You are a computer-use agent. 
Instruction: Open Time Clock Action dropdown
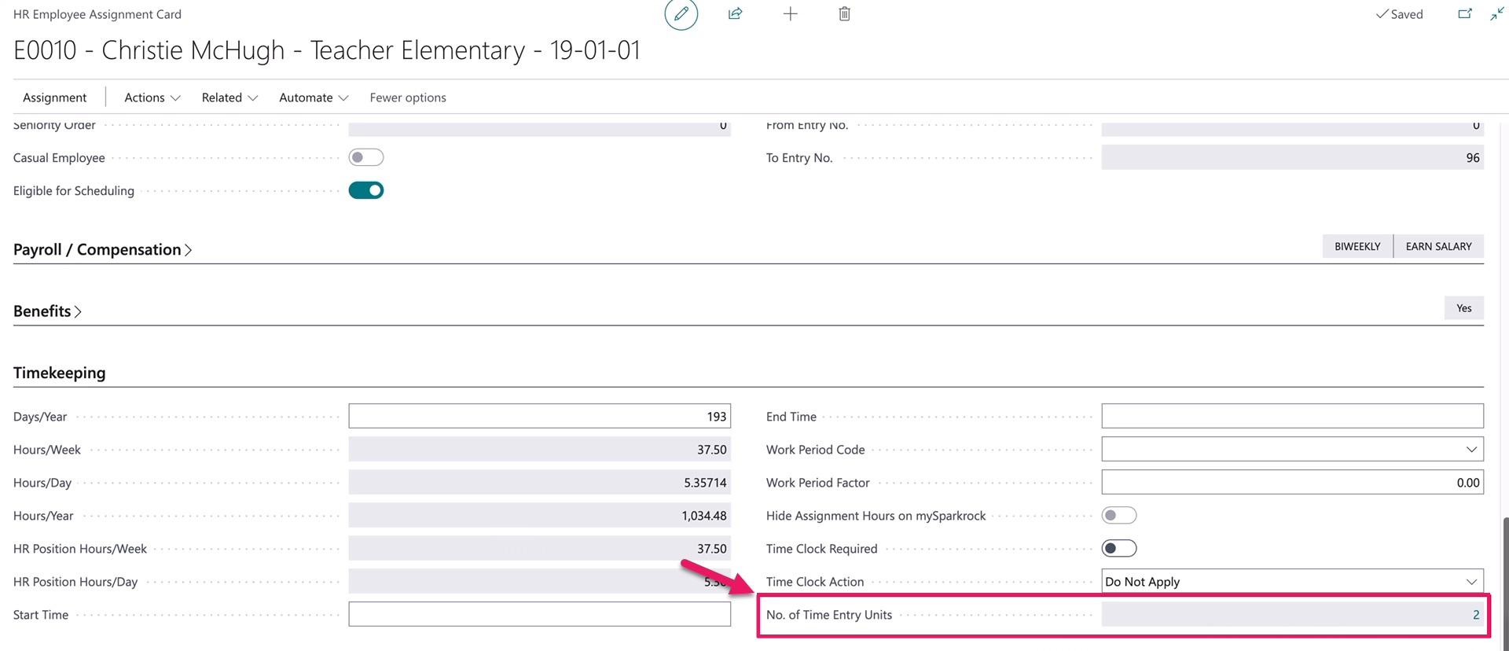click(1471, 582)
